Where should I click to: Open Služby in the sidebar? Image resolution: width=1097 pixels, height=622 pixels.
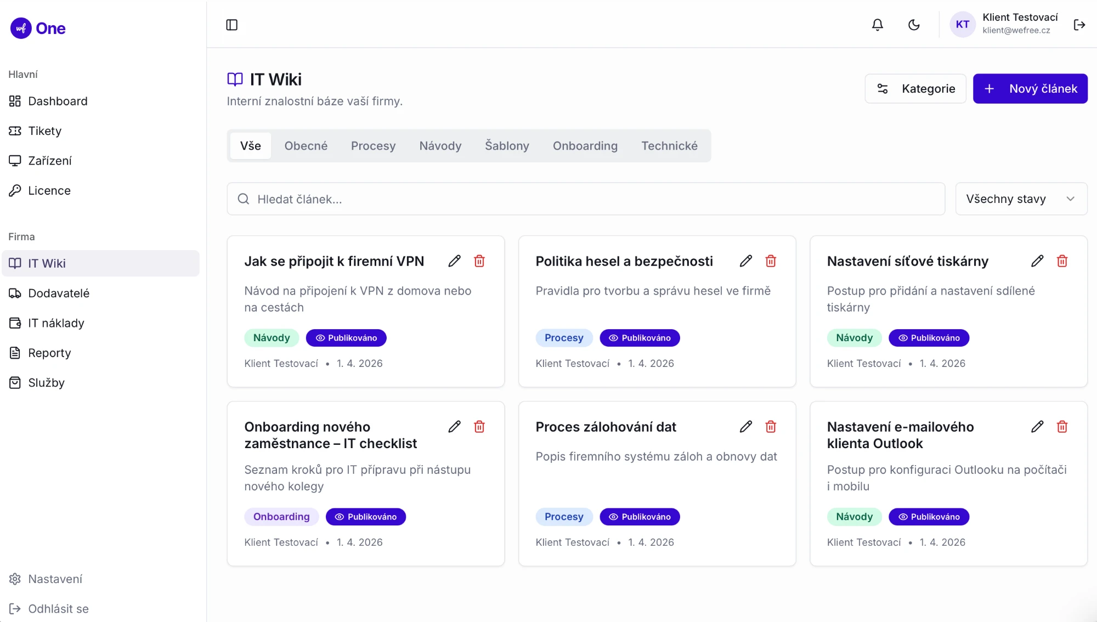(101, 383)
